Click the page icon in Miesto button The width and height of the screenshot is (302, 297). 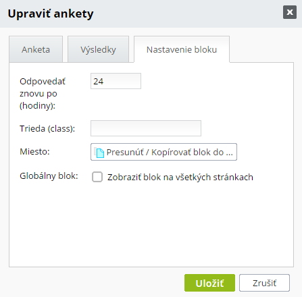click(x=99, y=153)
